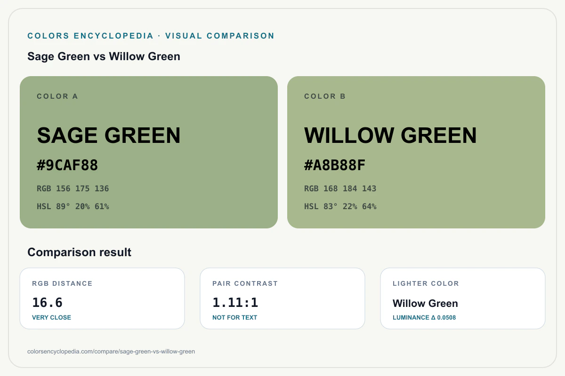The width and height of the screenshot is (565, 376).
Task: Click the RGB distance value 16.6
Action: [47, 302]
